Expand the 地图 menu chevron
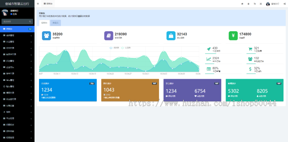288x142 pixels. [x=31, y=112]
